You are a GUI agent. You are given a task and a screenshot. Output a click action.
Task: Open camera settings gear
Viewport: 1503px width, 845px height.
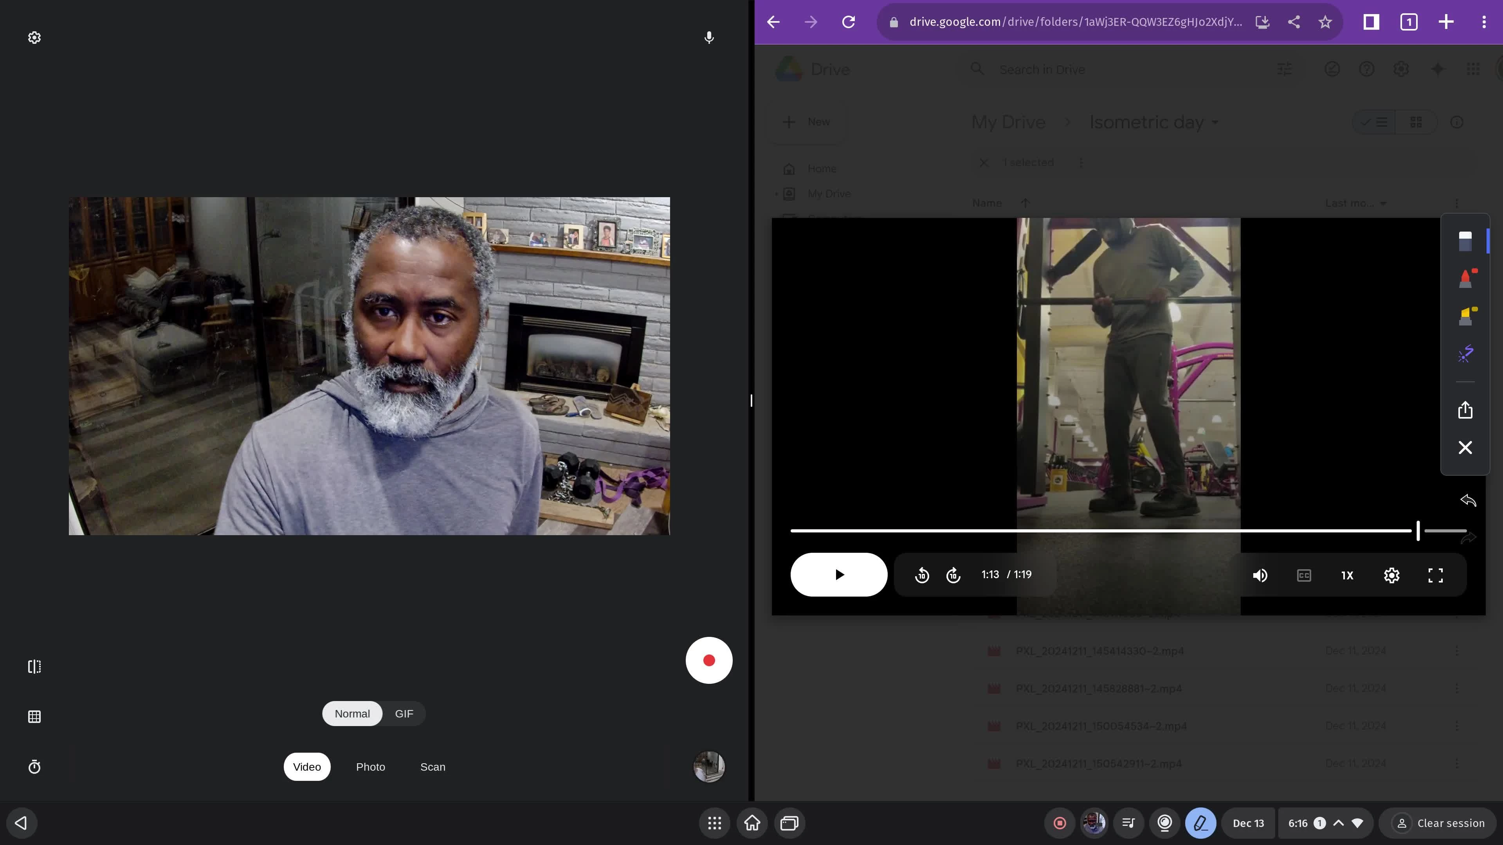click(34, 38)
